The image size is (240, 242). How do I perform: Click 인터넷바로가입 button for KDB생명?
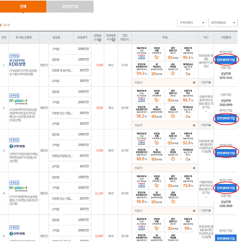pyautogui.click(x=226, y=59)
